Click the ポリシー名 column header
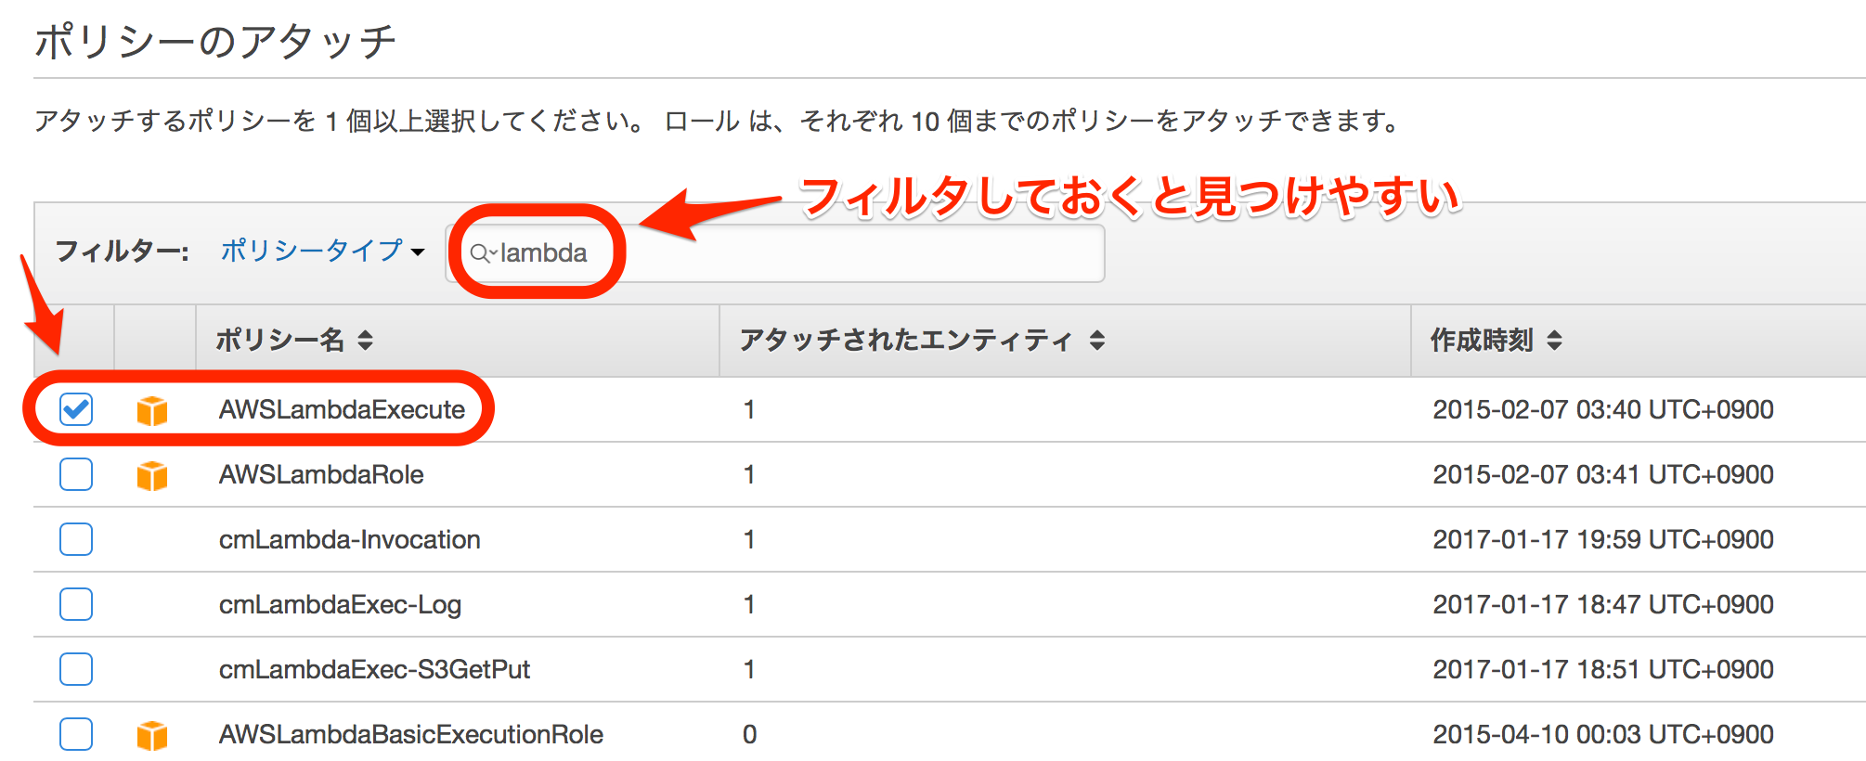 click(x=279, y=341)
